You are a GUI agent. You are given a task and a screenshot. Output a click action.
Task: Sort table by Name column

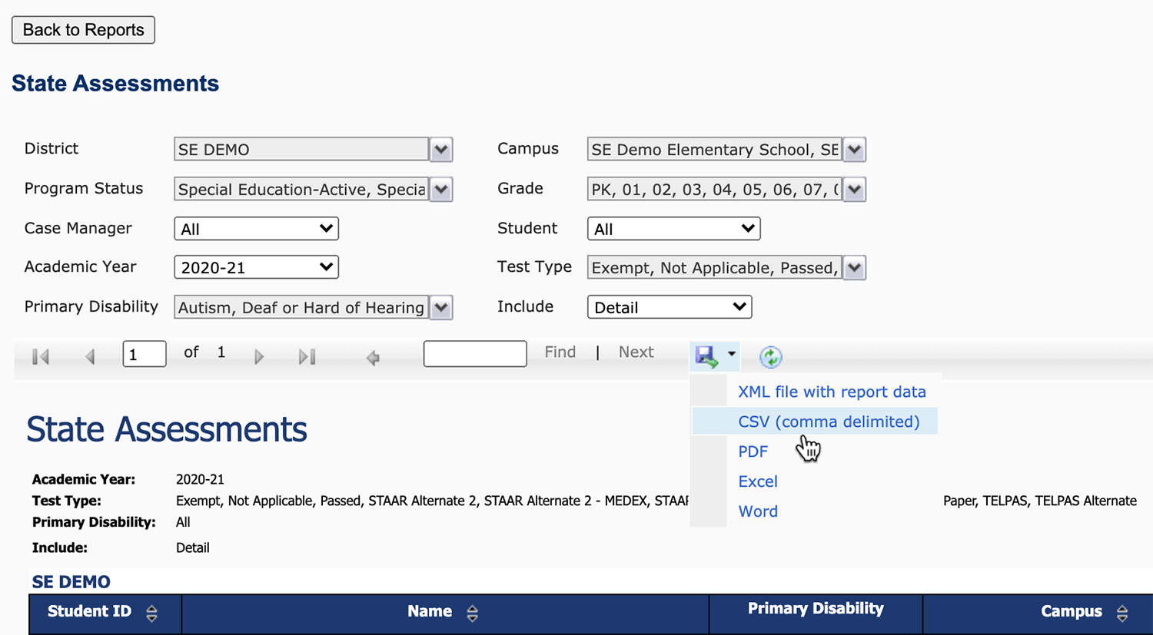click(x=472, y=614)
